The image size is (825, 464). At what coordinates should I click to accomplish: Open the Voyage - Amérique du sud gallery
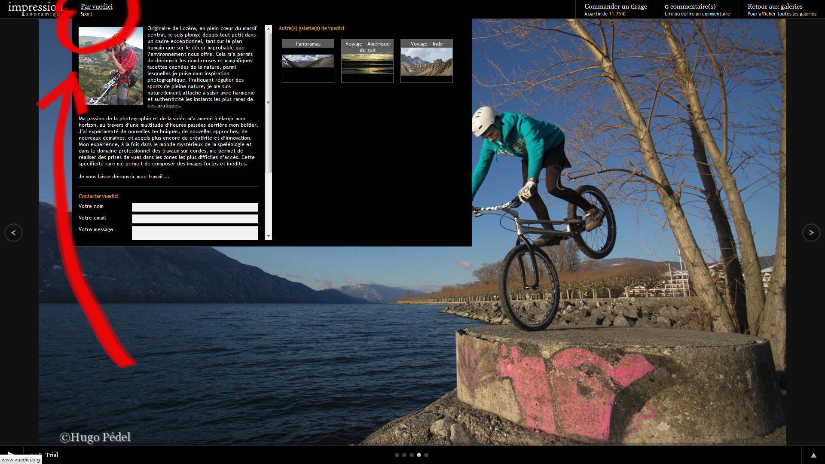(x=367, y=61)
